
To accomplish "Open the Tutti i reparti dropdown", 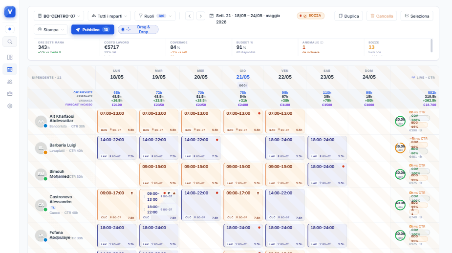I will tap(109, 16).
